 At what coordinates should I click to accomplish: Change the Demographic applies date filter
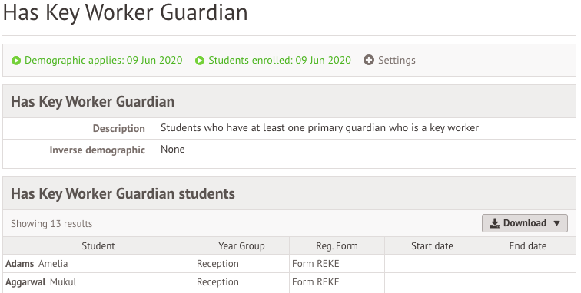tap(97, 61)
